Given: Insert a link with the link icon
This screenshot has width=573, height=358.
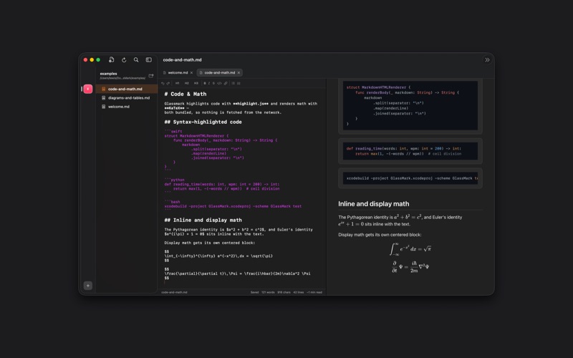Looking at the screenshot, I should point(226,83).
